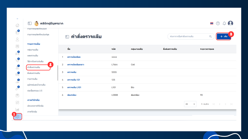
Task: Go to last page pagination arrow
Action: click(x=231, y=104)
